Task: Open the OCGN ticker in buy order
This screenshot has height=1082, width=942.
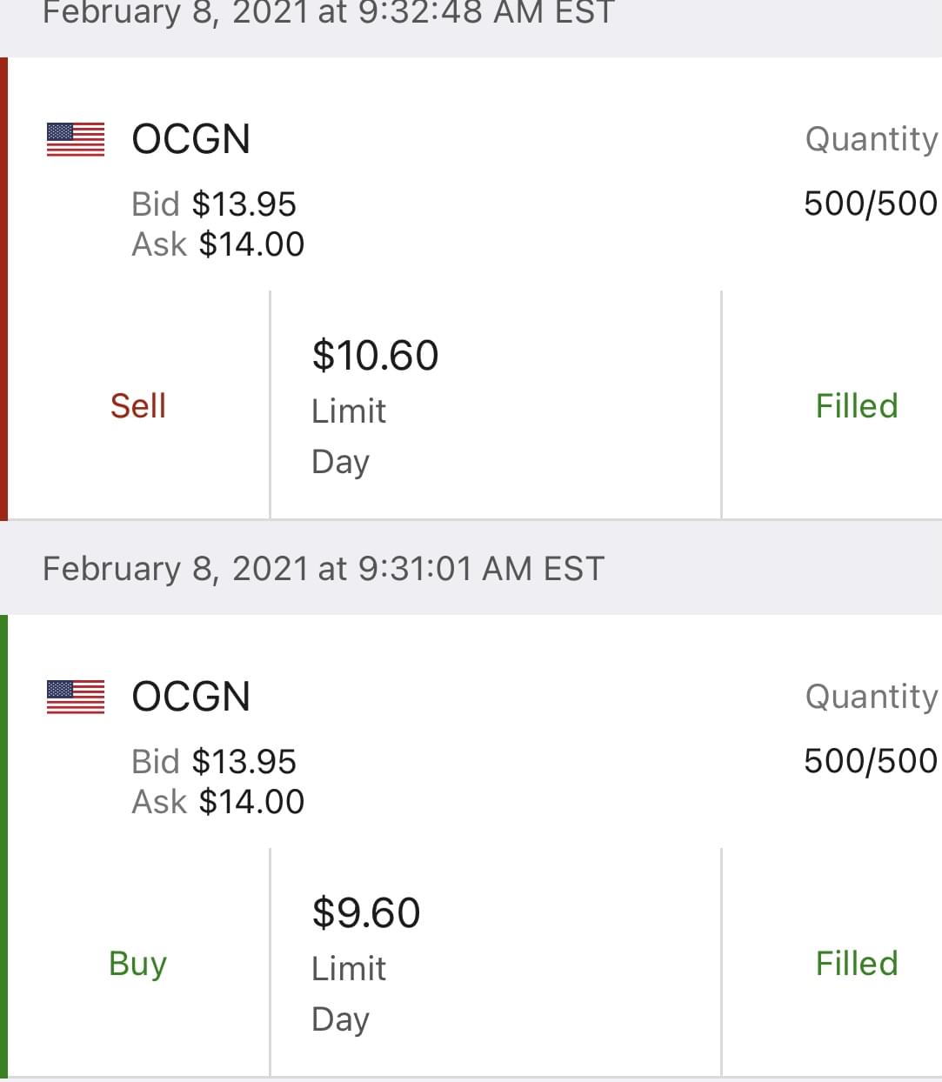Action: point(190,697)
